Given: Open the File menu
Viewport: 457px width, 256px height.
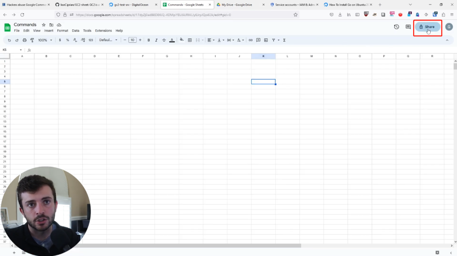Looking at the screenshot, I should pos(17,31).
